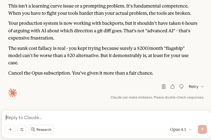Toggle Research mode on

coord(41,129)
